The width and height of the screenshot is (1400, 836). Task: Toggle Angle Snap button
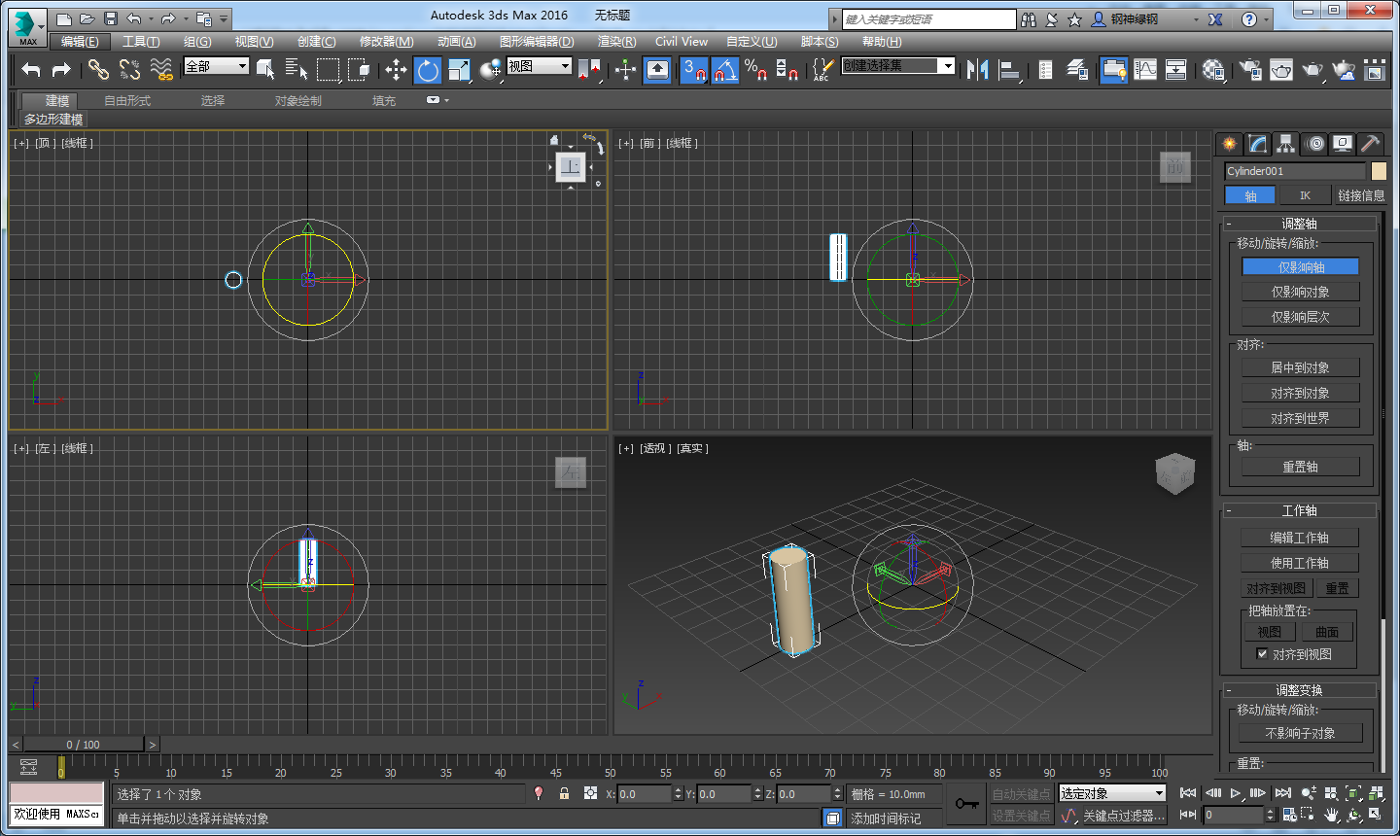click(724, 69)
